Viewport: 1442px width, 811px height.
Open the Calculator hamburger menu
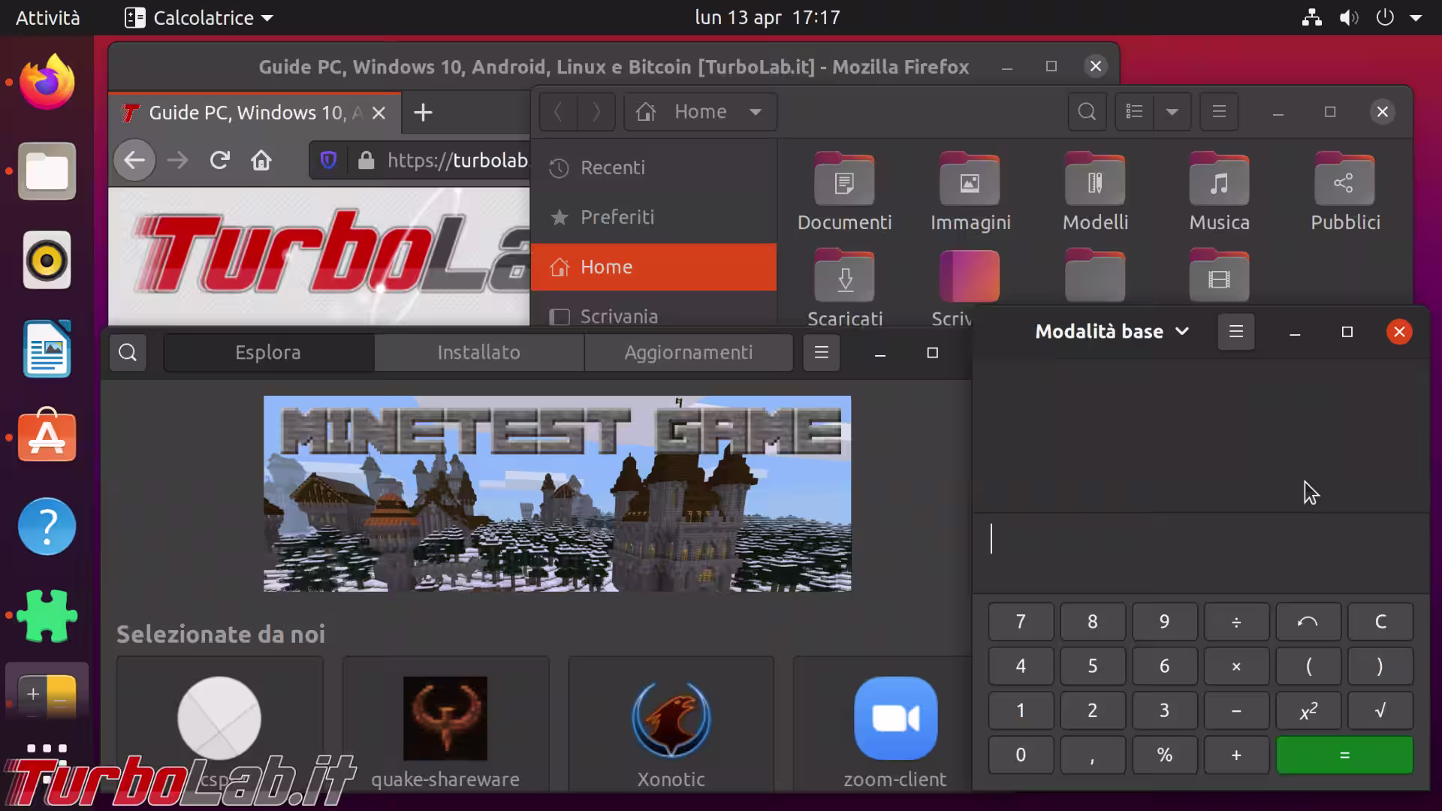[x=1235, y=331]
